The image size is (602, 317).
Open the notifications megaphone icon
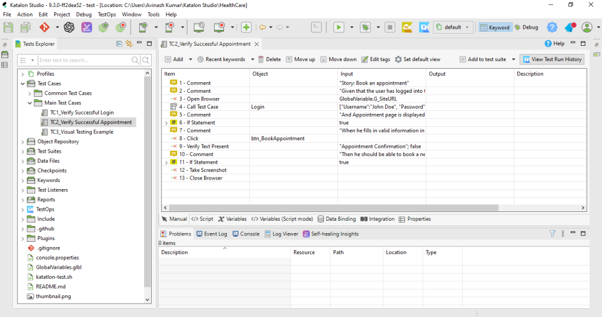point(570,27)
